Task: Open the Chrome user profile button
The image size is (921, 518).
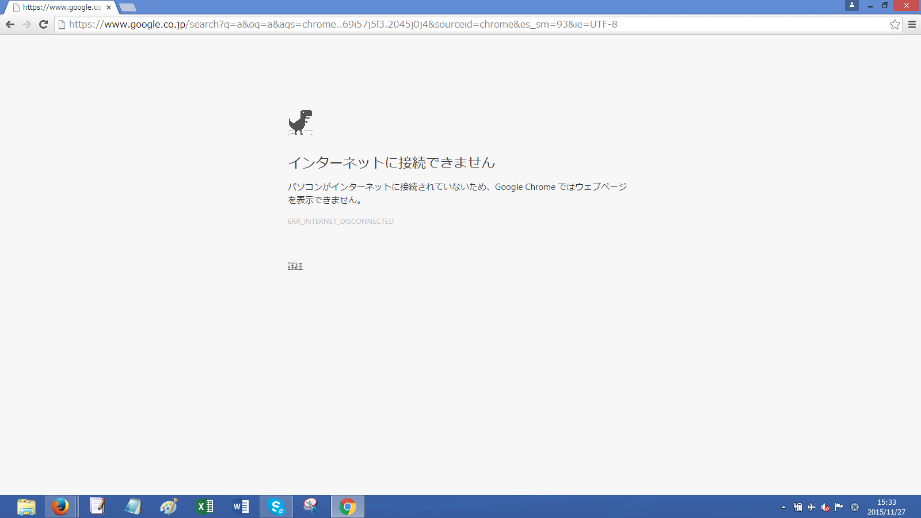Action: (852, 5)
